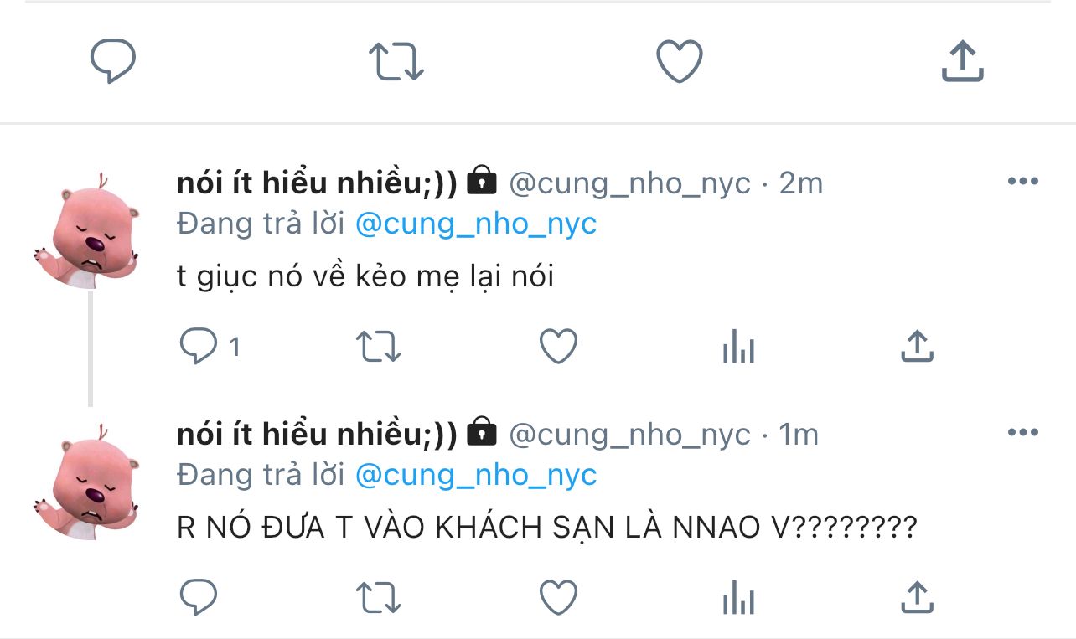Share the 'kẻo mẹ lại nói' tweet
The image size is (1076, 639).
click(917, 346)
